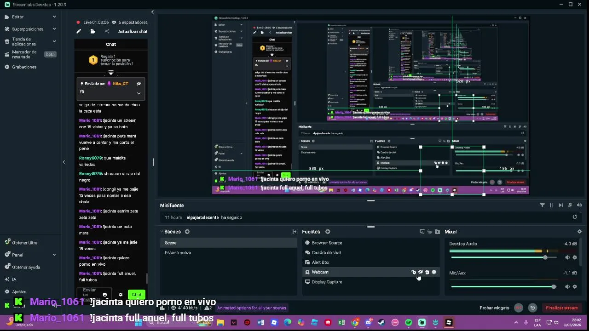Mute the Mic/Aux channel
This screenshot has width=589, height=331.
567,286
